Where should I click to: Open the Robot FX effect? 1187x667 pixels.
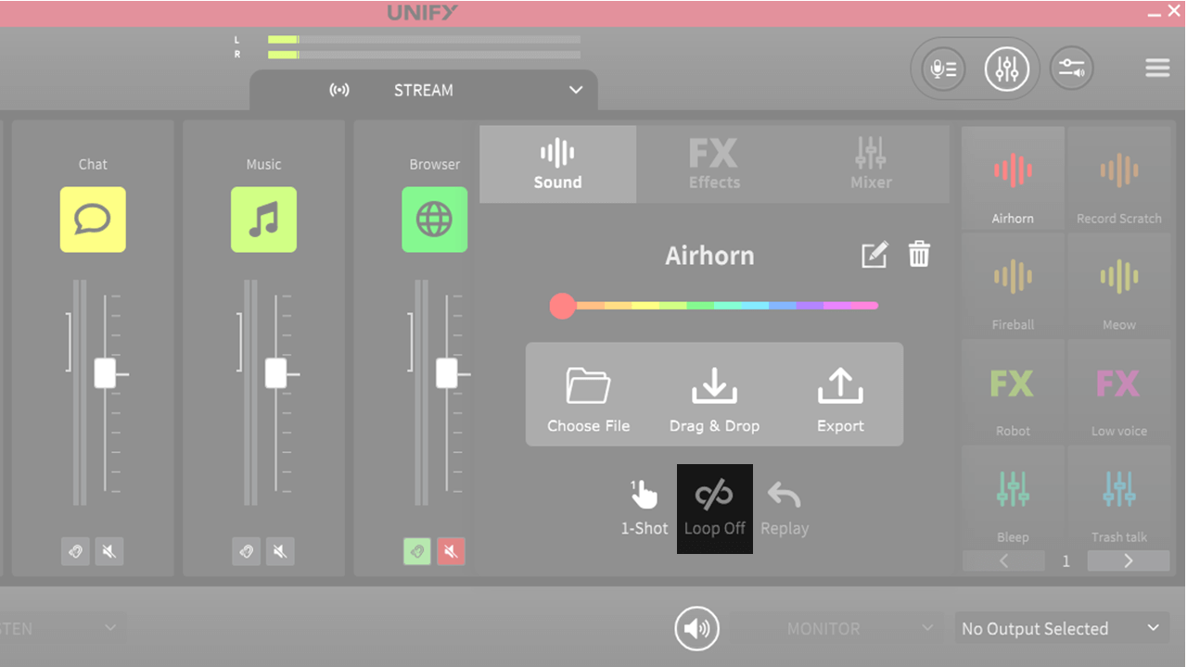pyautogui.click(x=1013, y=392)
